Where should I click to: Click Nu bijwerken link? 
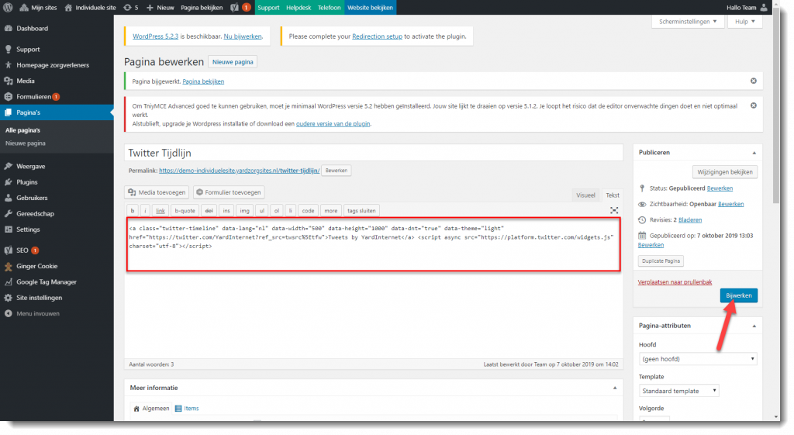(243, 36)
